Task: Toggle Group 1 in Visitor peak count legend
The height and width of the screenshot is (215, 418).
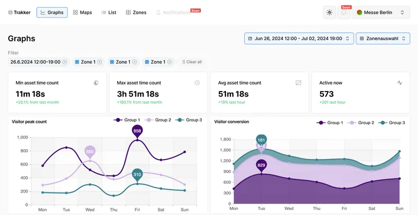Action: click(127, 120)
